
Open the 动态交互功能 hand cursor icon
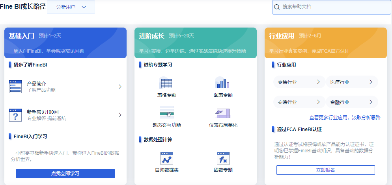(x=167, y=112)
